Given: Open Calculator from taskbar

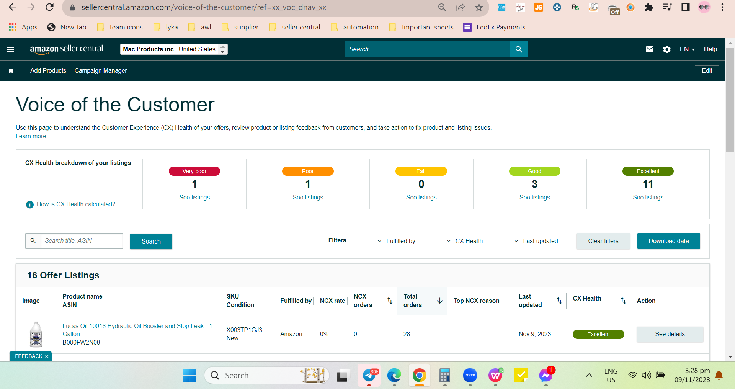Looking at the screenshot, I should coord(444,376).
